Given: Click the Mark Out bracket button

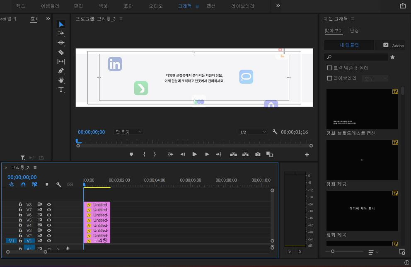Looking at the screenshot, I should (x=155, y=155).
